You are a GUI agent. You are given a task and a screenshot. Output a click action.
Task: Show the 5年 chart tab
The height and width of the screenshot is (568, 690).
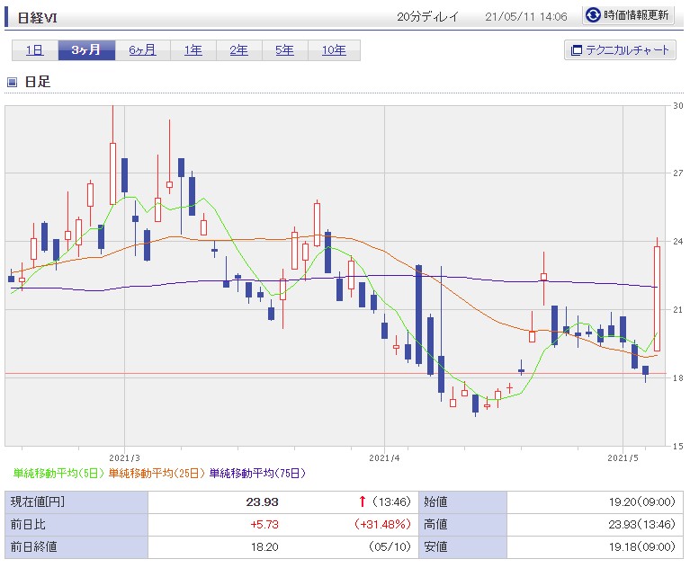point(284,50)
